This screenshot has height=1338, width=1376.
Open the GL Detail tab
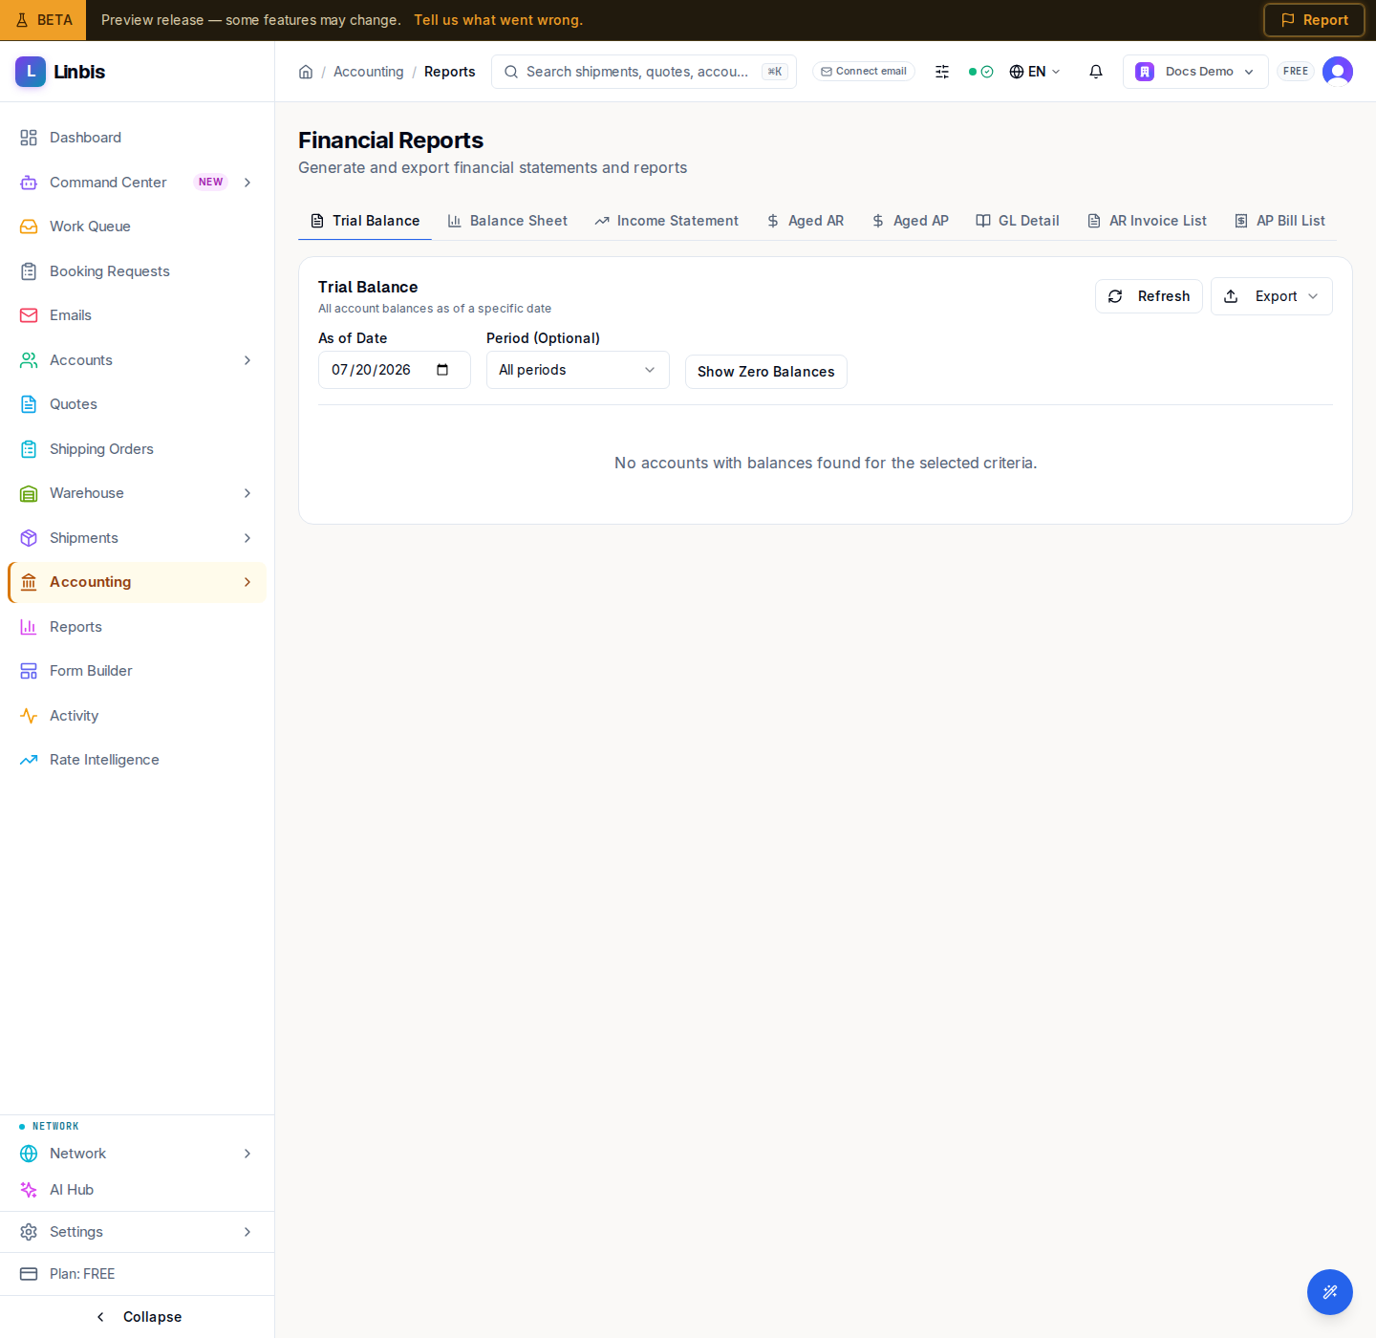pos(1018,221)
